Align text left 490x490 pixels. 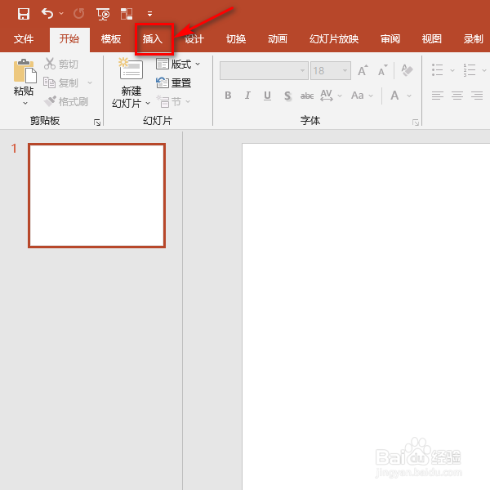[438, 96]
